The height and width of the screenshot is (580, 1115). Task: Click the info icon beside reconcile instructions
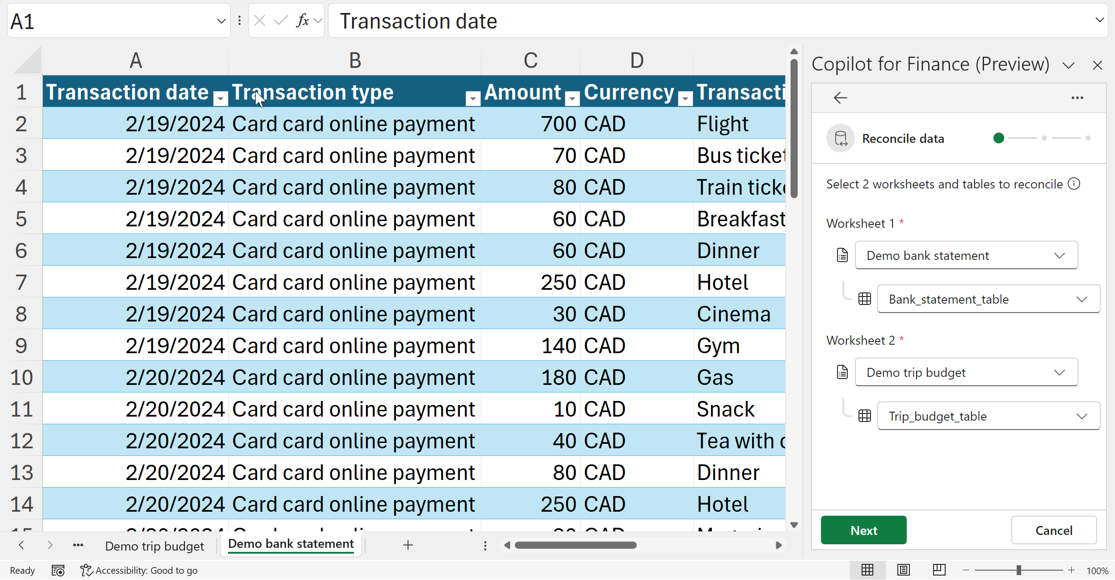1074,184
